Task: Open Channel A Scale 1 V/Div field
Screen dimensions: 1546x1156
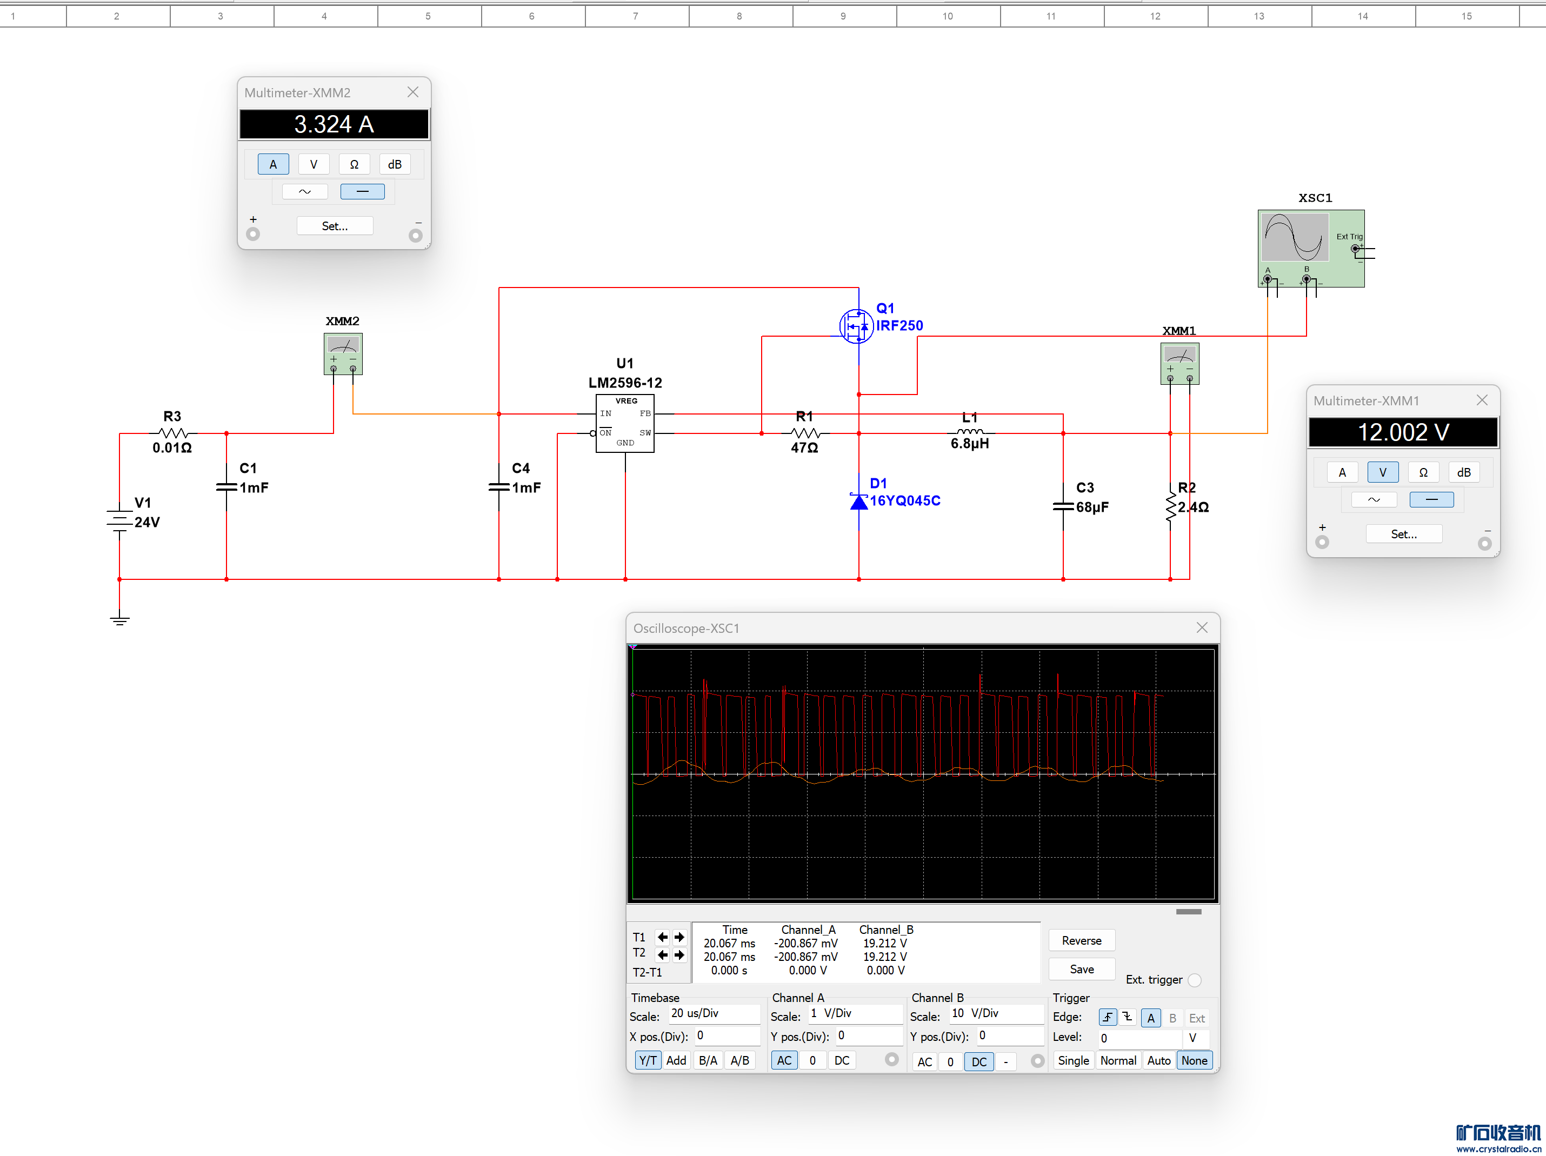Action: [855, 1013]
